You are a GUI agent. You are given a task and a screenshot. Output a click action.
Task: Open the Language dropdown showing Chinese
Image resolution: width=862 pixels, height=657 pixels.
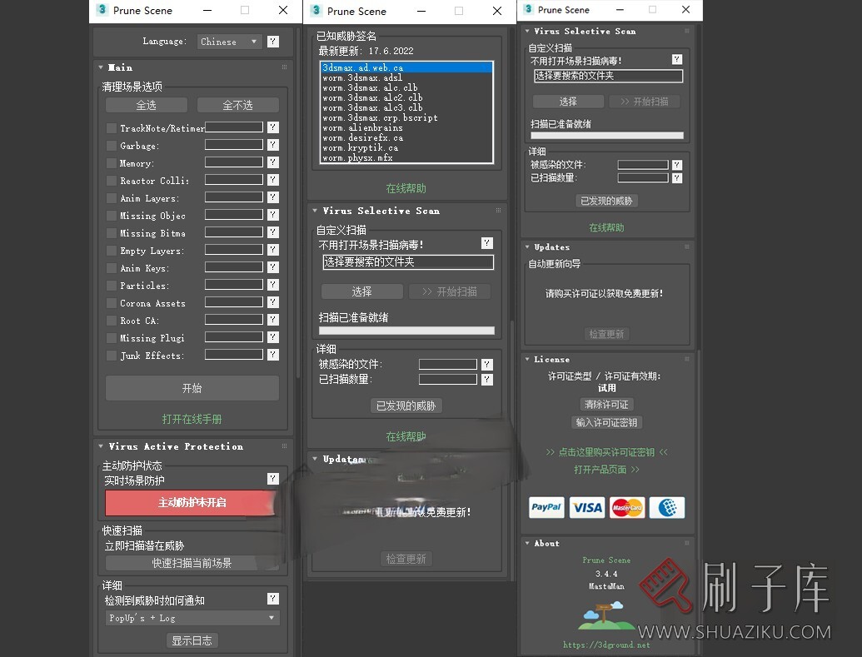pos(229,41)
